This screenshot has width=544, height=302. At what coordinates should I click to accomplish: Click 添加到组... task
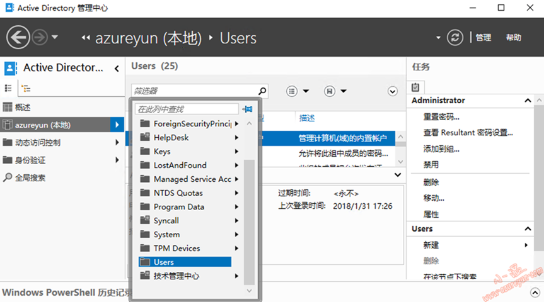pyautogui.click(x=441, y=149)
